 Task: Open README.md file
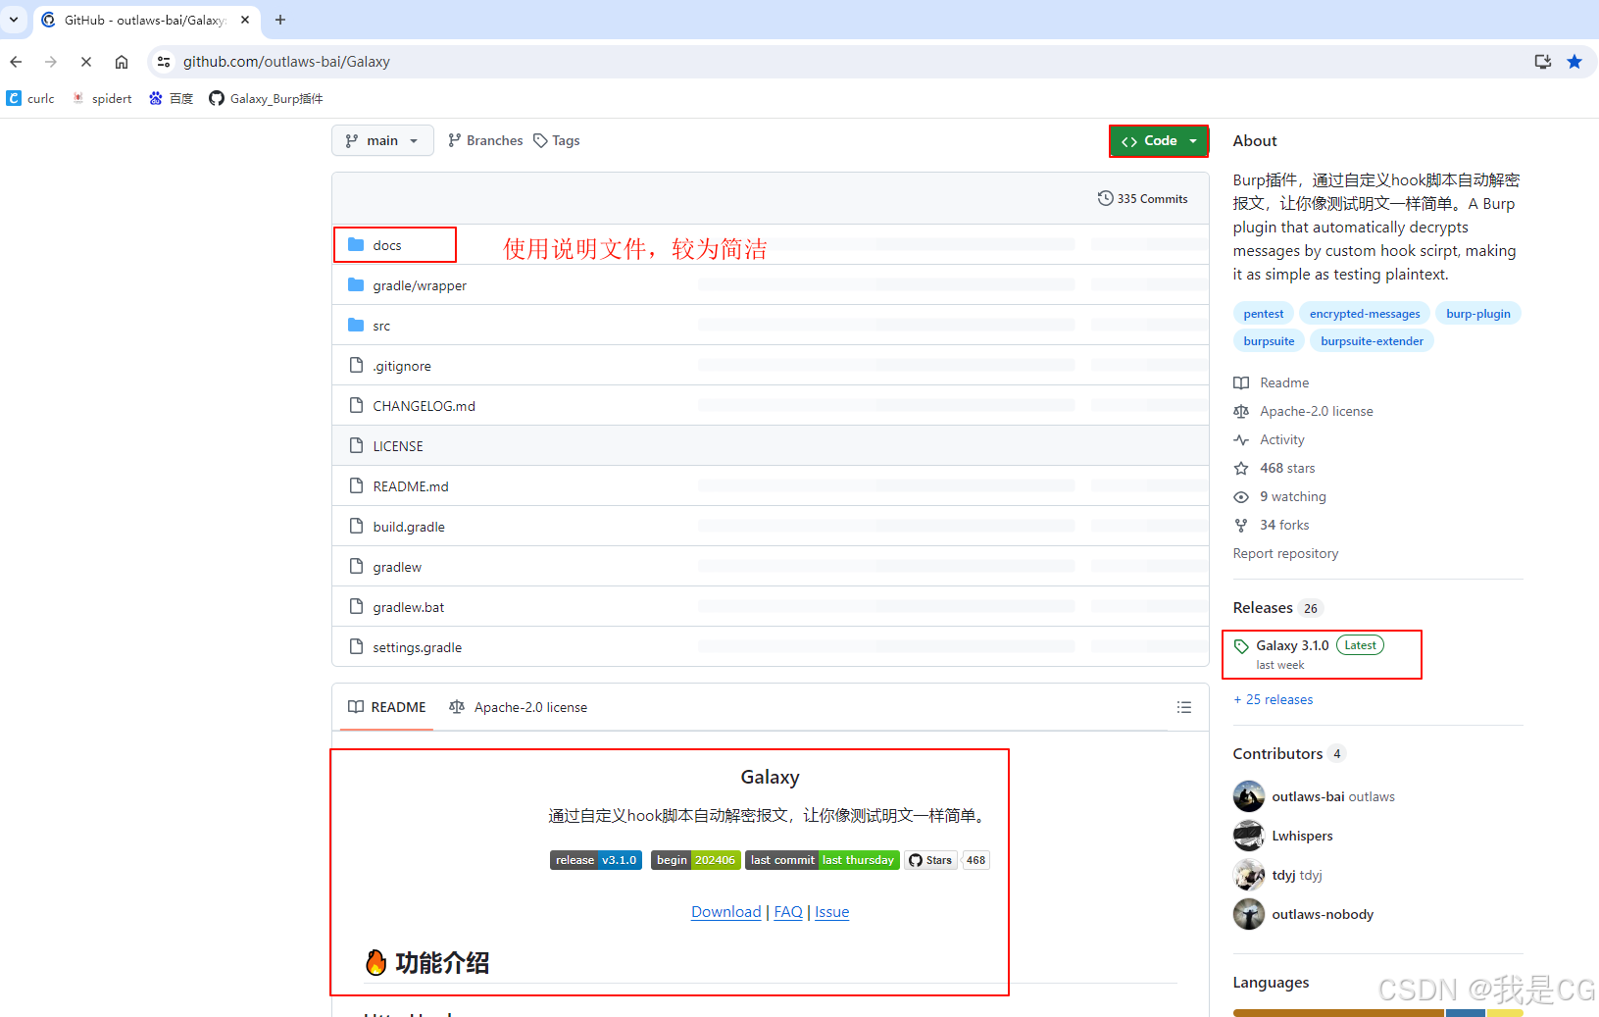click(x=411, y=486)
